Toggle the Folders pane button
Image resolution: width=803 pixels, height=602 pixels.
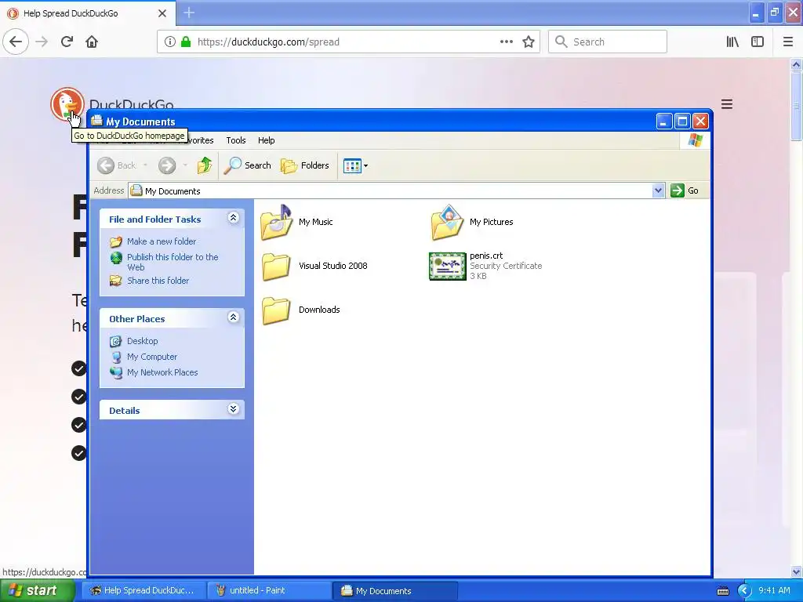305,165
